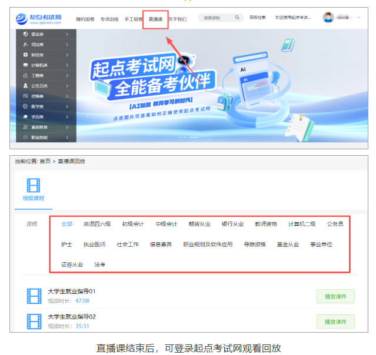Screen dimensions: 376x355
Task: Click the globe icon beside 语言类
Action: (x=25, y=34)
